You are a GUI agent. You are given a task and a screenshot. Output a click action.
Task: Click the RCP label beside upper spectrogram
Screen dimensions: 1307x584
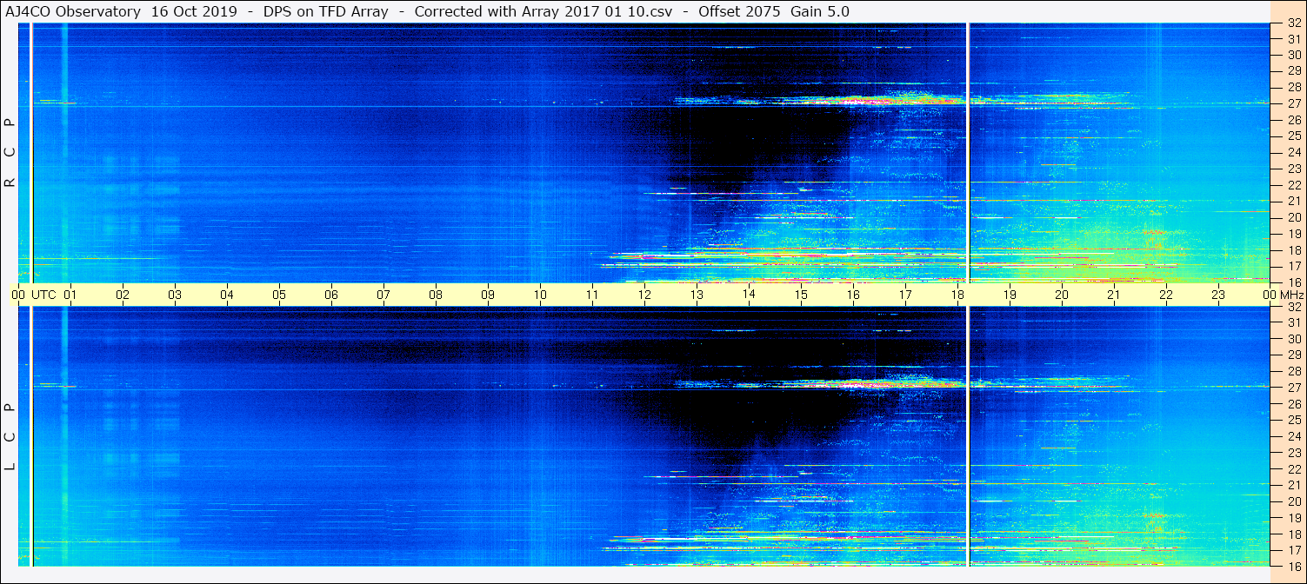pyautogui.click(x=10, y=153)
